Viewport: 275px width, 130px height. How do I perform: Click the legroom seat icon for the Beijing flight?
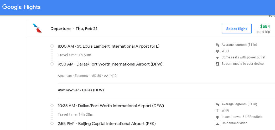[217, 104]
